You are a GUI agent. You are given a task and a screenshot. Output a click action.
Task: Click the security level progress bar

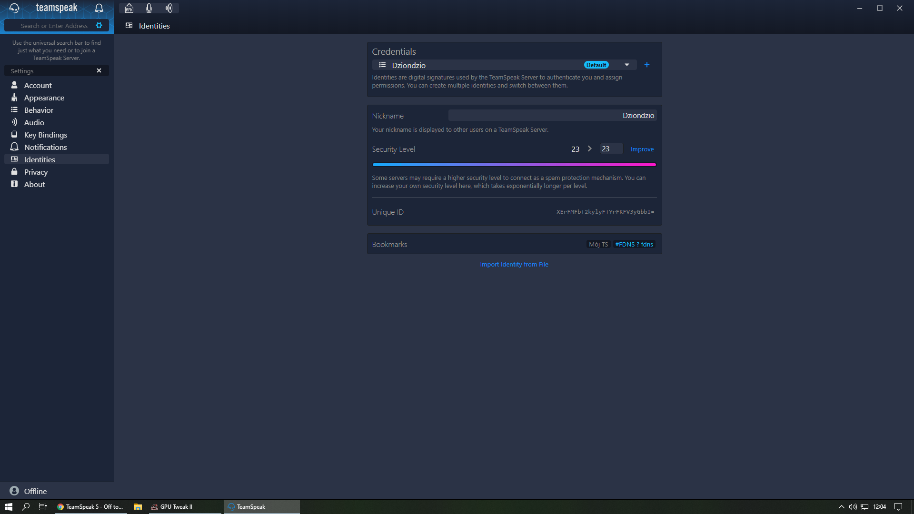point(514,165)
